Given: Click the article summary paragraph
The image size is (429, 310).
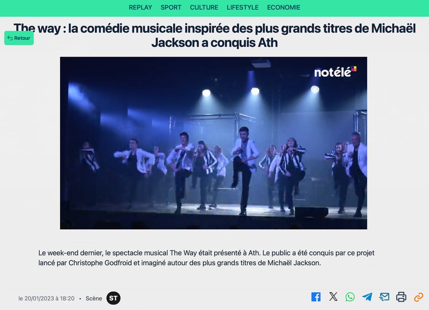Looking at the screenshot, I should [206, 258].
